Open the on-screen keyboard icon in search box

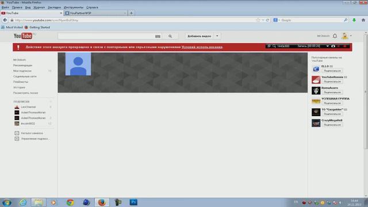point(158,36)
